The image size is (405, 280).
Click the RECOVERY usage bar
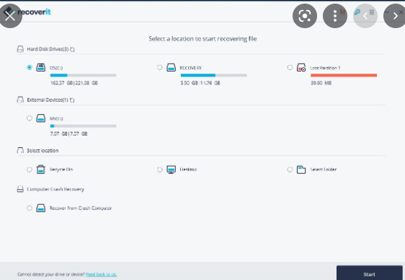(x=213, y=75)
